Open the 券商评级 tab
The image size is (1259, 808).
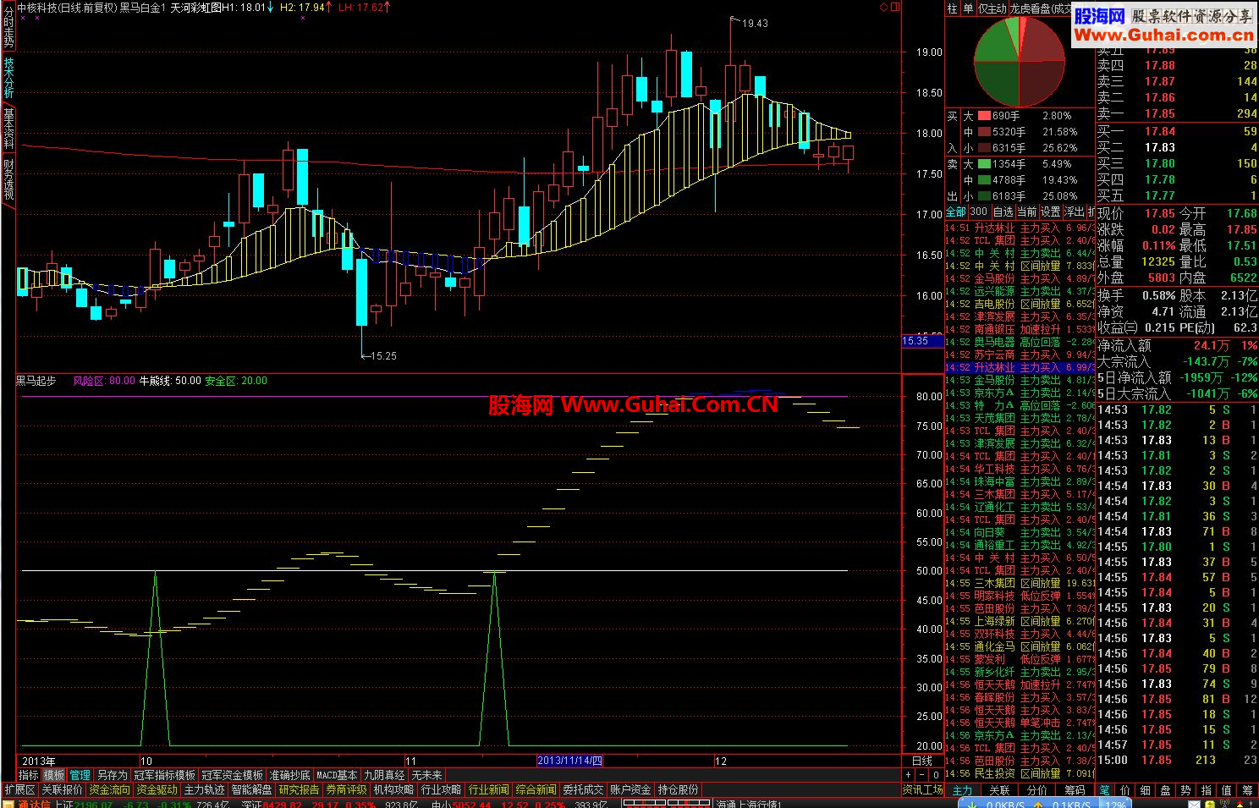tap(347, 789)
